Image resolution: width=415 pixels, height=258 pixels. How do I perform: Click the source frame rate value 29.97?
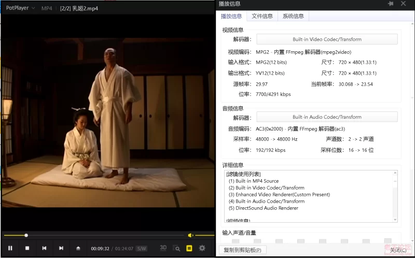point(261,84)
